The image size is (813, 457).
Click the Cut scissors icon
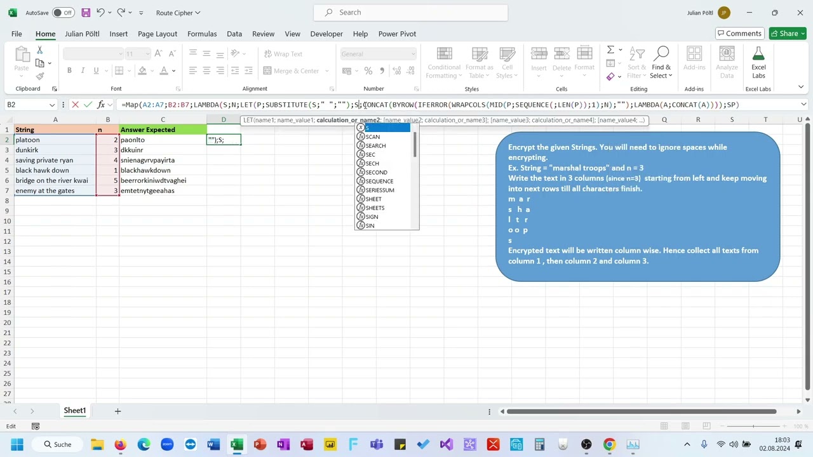[x=39, y=50]
